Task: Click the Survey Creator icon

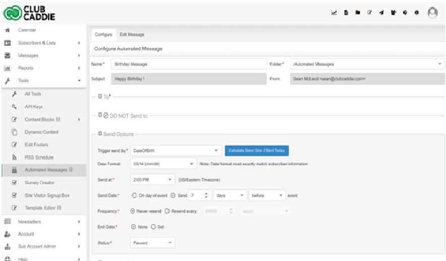Action: pyautogui.click(x=15, y=183)
